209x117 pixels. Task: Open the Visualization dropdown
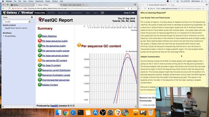click(77, 13)
